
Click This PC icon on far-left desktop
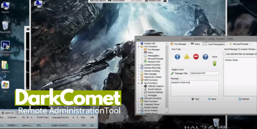click(5, 6)
